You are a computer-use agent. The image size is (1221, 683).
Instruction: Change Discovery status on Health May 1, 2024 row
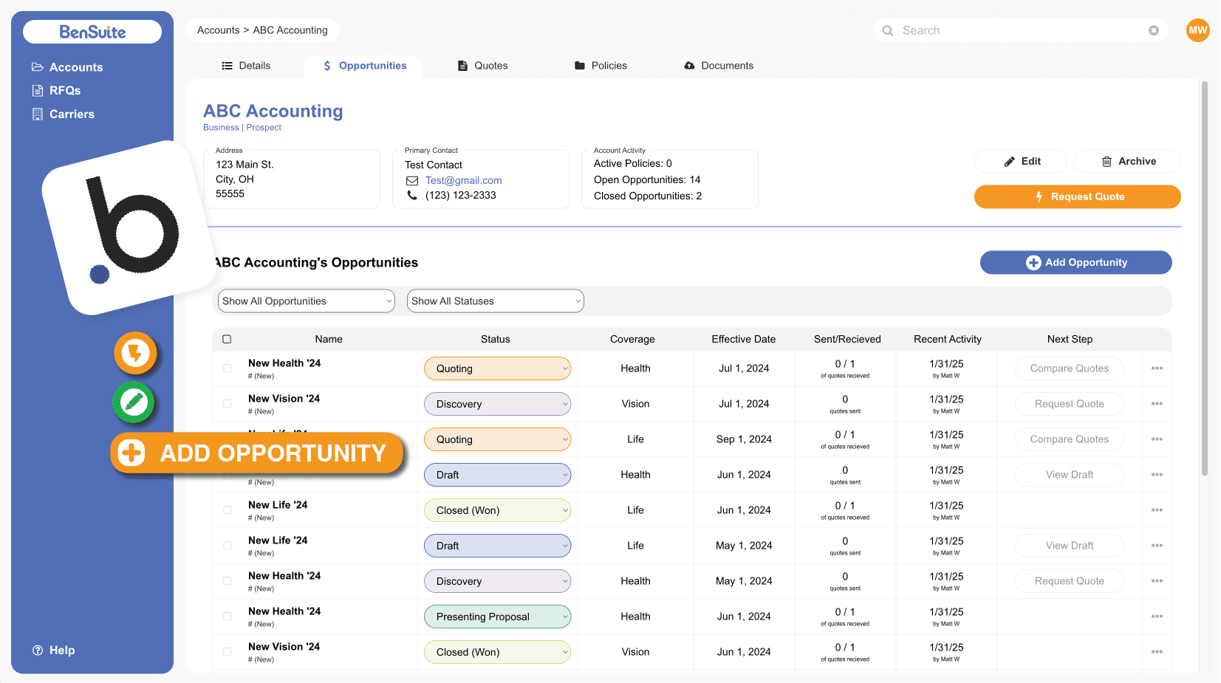[x=497, y=581]
